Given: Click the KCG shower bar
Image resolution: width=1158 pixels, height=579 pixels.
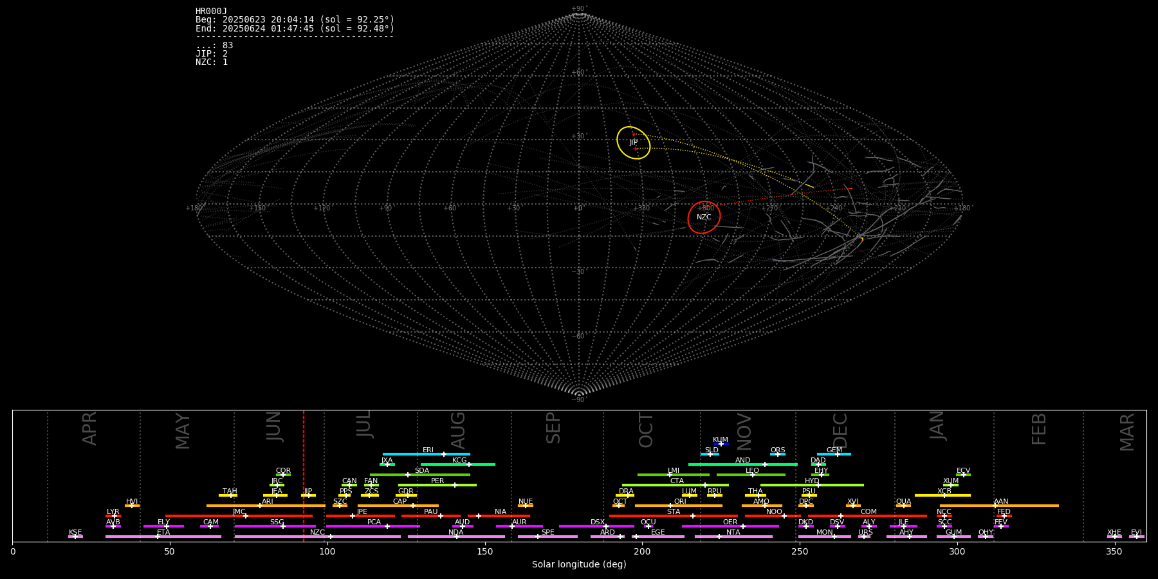Looking at the screenshot, I should coord(457,464).
